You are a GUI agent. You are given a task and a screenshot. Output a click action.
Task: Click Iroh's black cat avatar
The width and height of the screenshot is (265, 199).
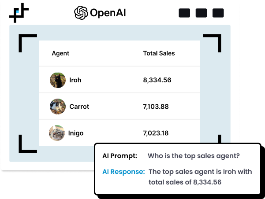point(58,80)
